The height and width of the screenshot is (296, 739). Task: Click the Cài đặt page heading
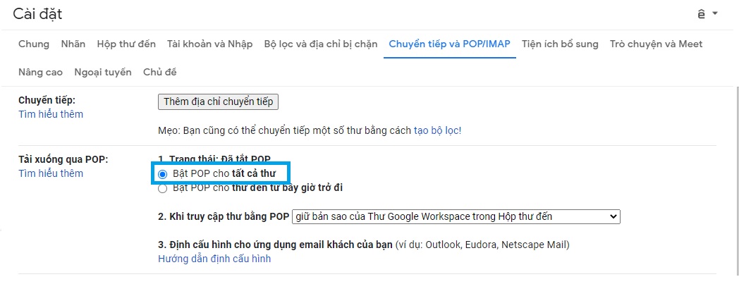click(x=37, y=14)
